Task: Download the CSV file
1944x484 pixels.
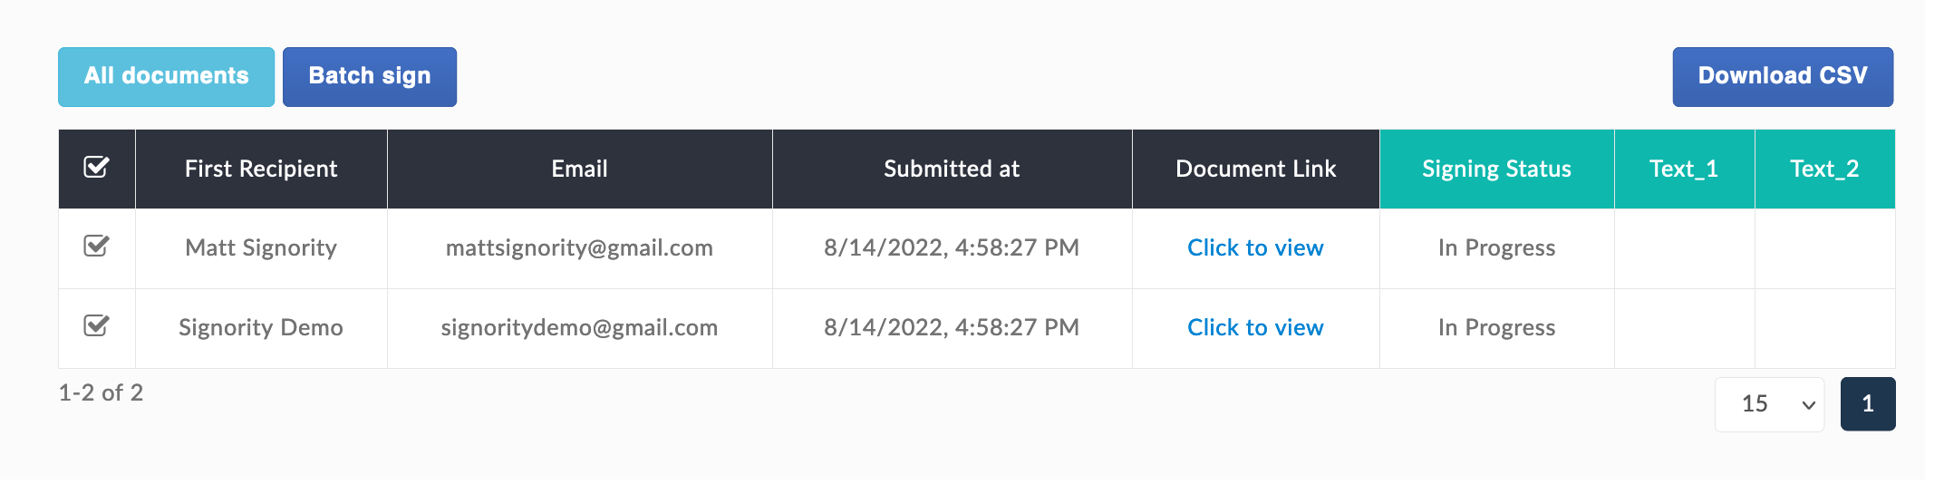Action: (1783, 76)
